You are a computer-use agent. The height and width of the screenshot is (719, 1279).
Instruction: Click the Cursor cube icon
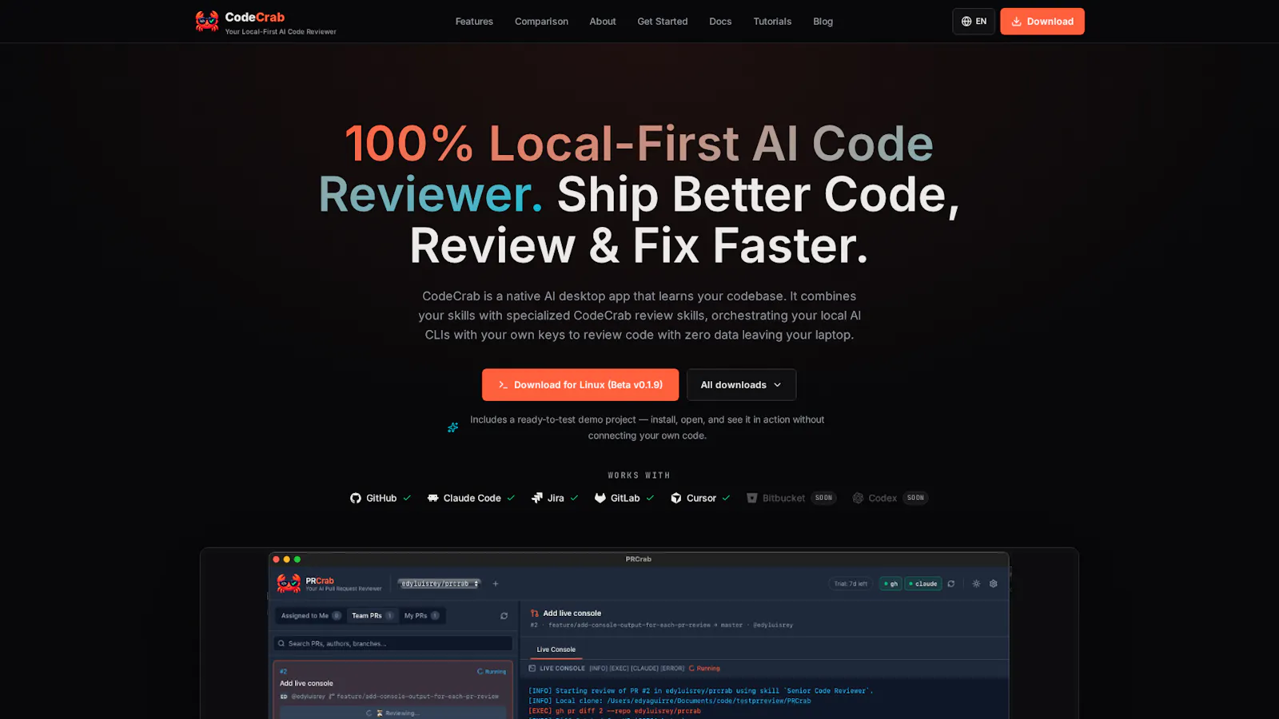pos(676,498)
